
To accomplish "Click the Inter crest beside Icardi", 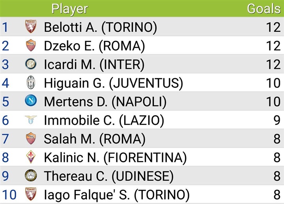I will 30,64.
